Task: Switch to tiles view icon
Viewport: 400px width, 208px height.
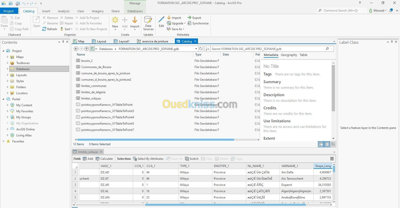Action: tap(333, 144)
